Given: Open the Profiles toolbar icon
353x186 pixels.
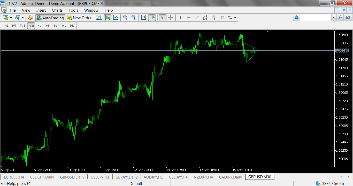Looking at the screenshot, I should (17, 18).
